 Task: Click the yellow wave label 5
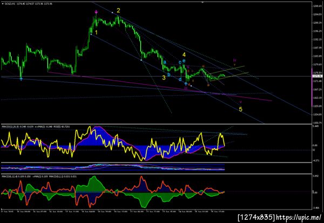tap(240, 109)
